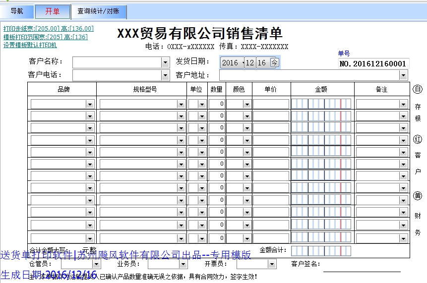Click the 今 today button in date picker

(x=274, y=62)
